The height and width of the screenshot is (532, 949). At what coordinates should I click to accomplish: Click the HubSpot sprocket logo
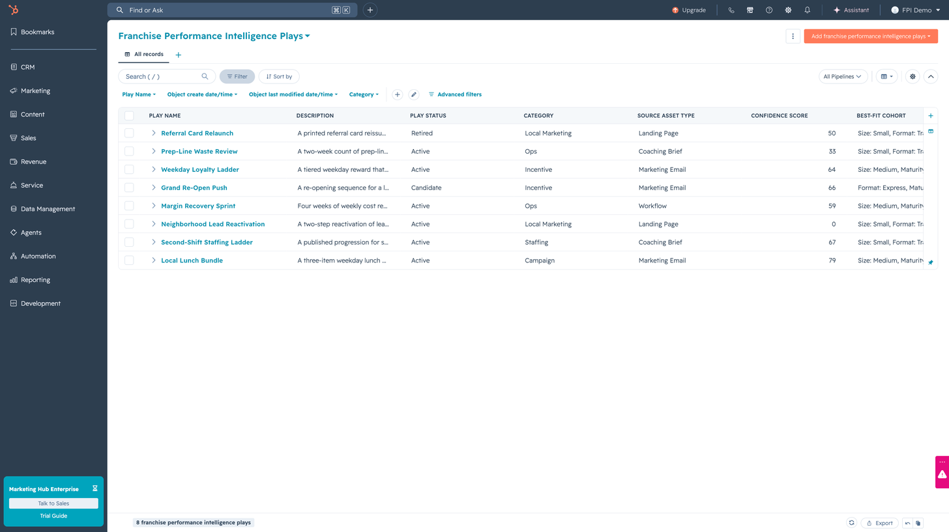coord(13,10)
